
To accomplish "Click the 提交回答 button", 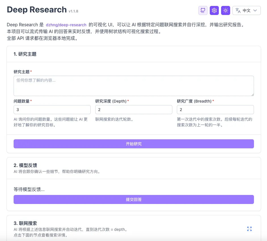I will (134, 199).
